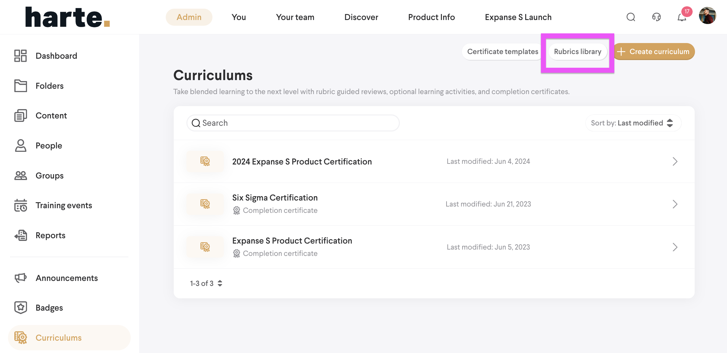Open the Product Info tab
The height and width of the screenshot is (353, 727).
tap(431, 17)
